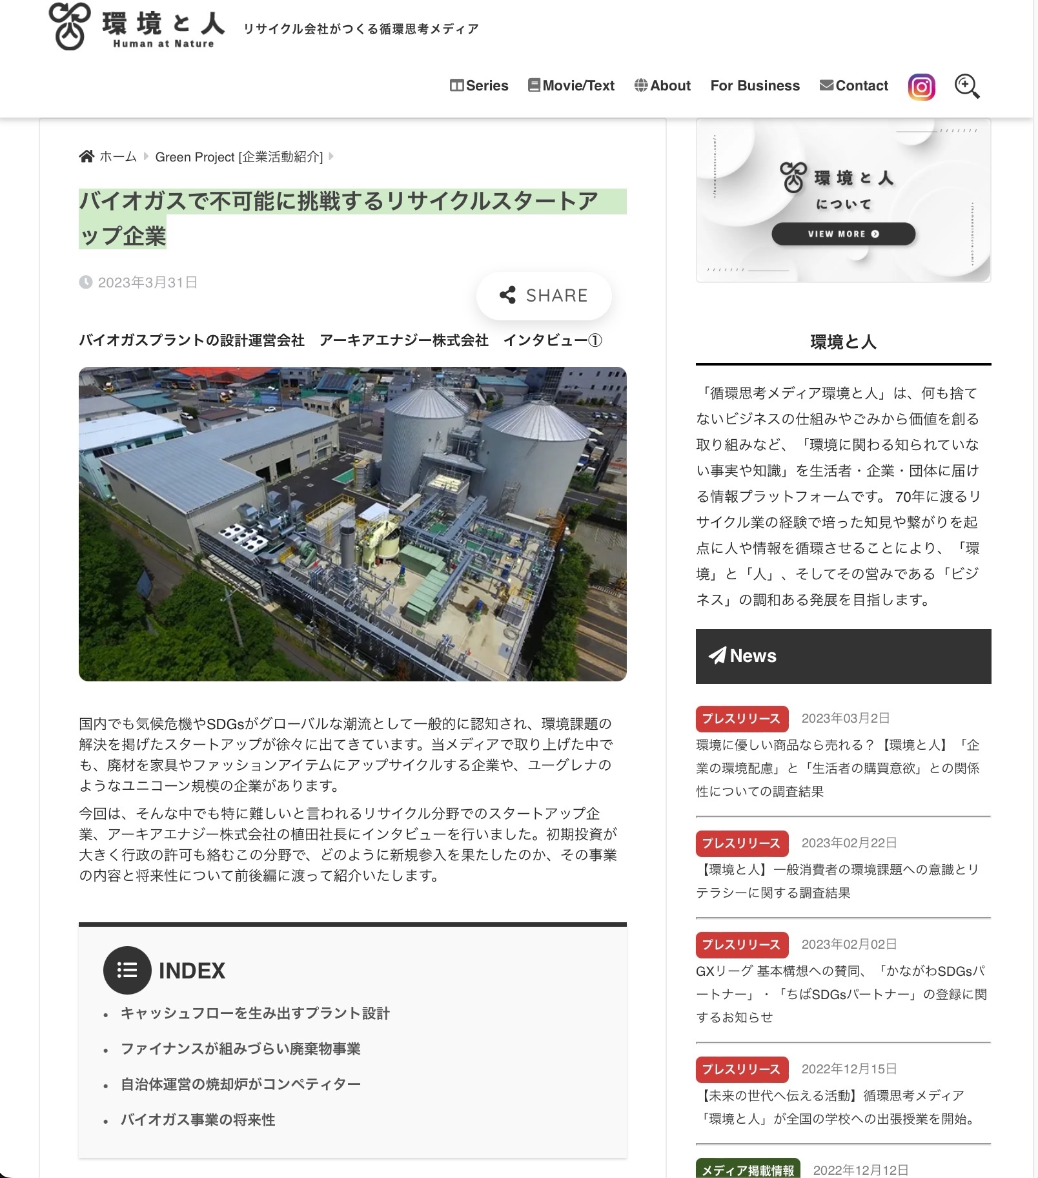Click the share icon beside SHARE

pyautogui.click(x=507, y=295)
